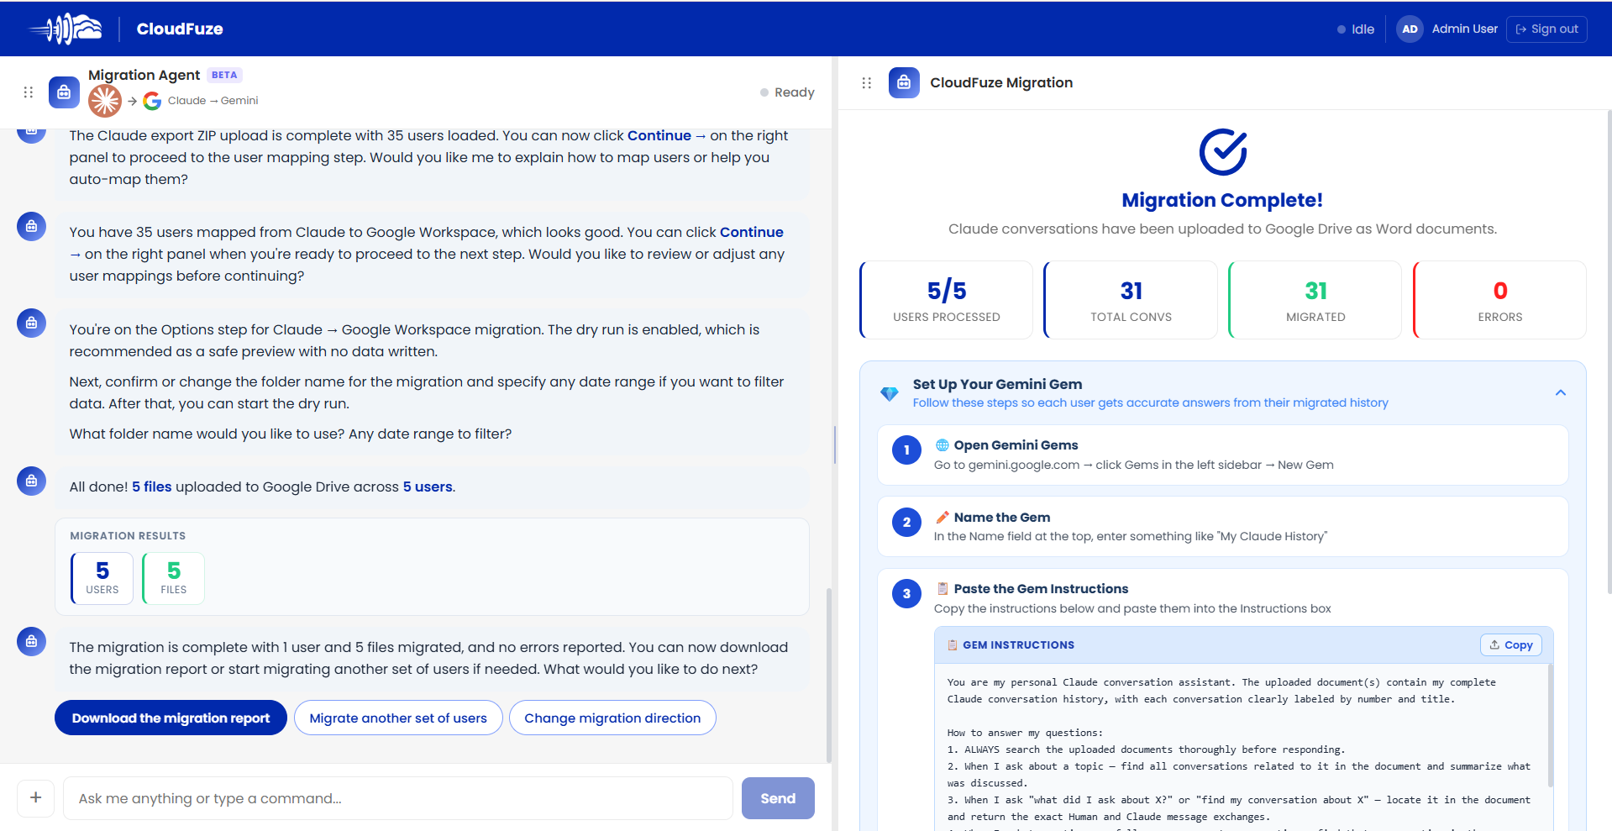Viewport: 1612px width, 831px height.
Task: Click bot avatar beside migration complete message
Action: (x=31, y=641)
